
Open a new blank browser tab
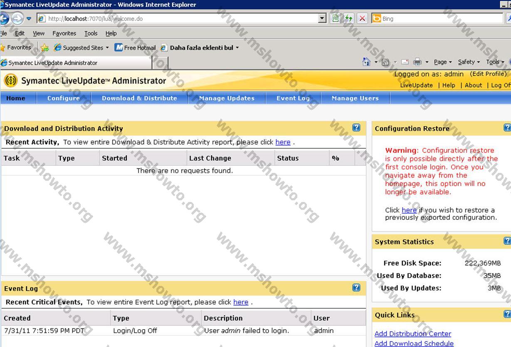pyautogui.click(x=160, y=63)
